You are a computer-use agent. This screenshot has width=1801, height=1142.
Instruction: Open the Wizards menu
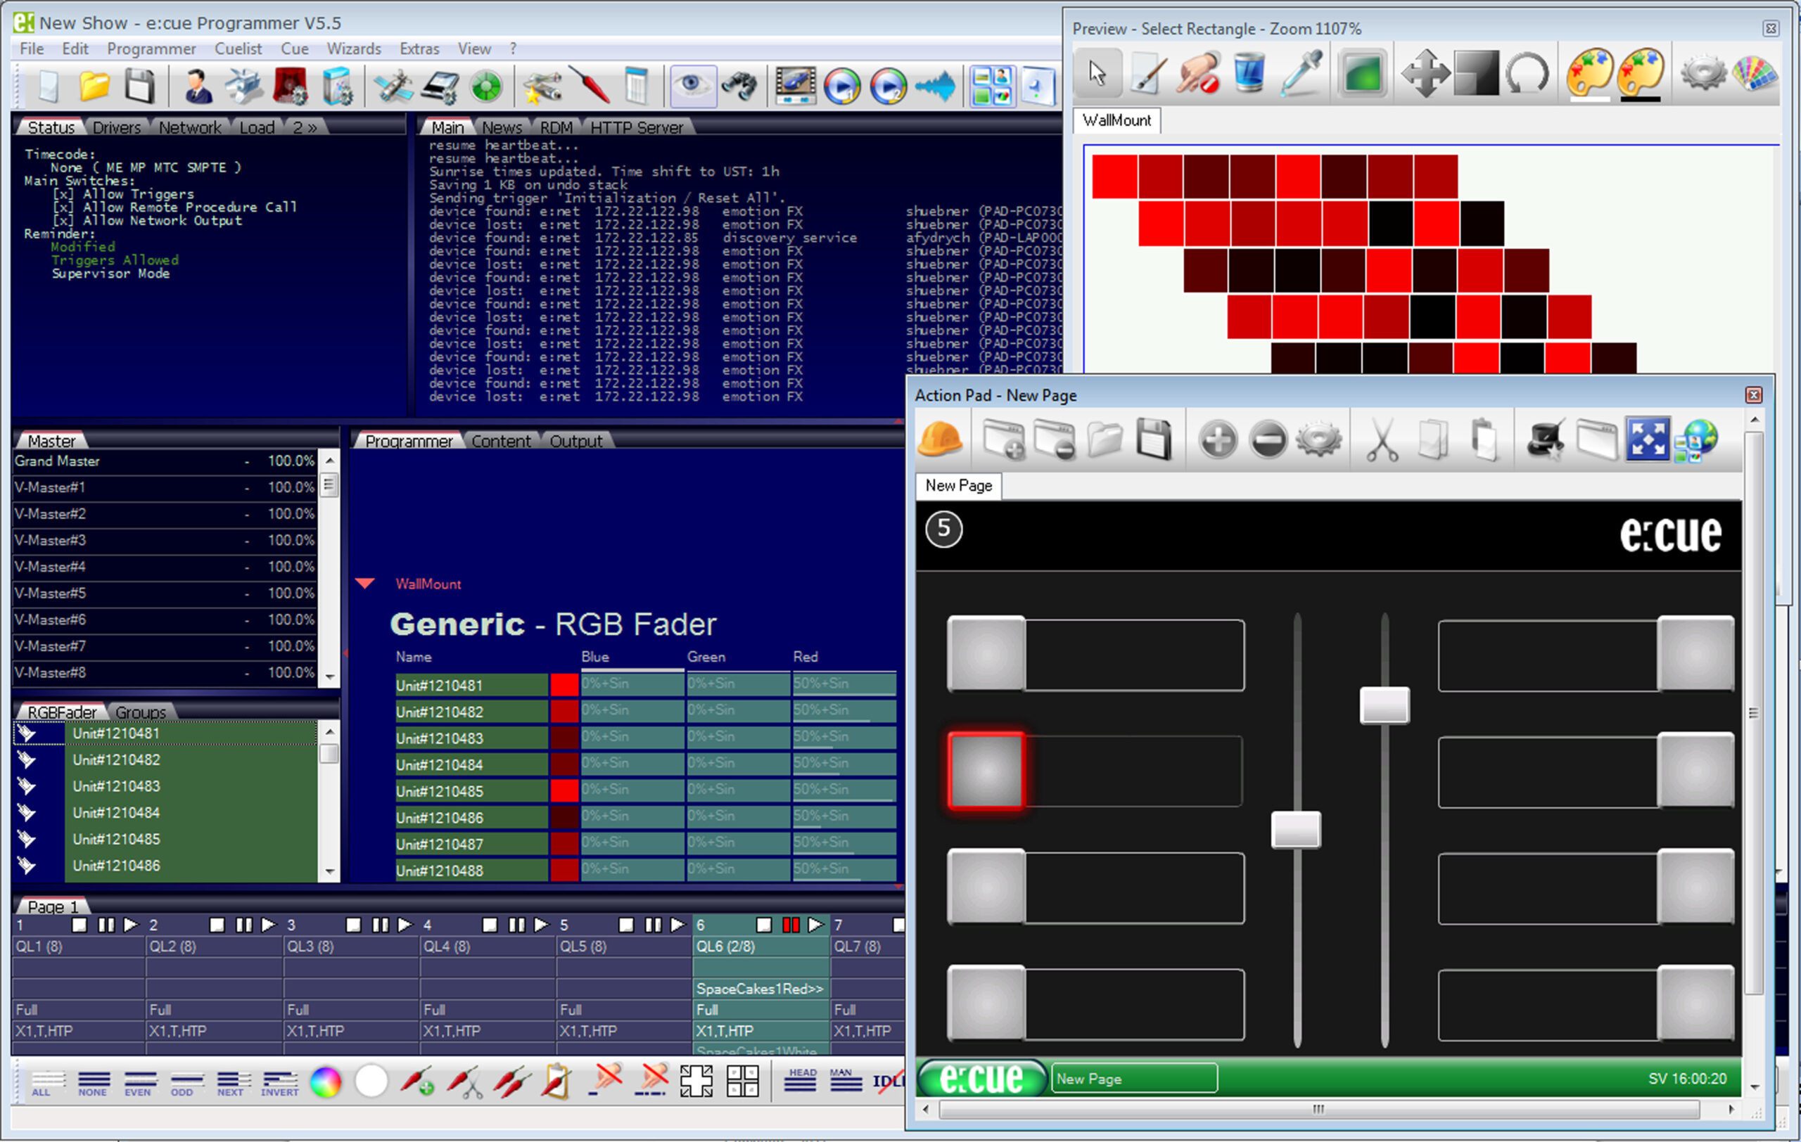(x=353, y=49)
